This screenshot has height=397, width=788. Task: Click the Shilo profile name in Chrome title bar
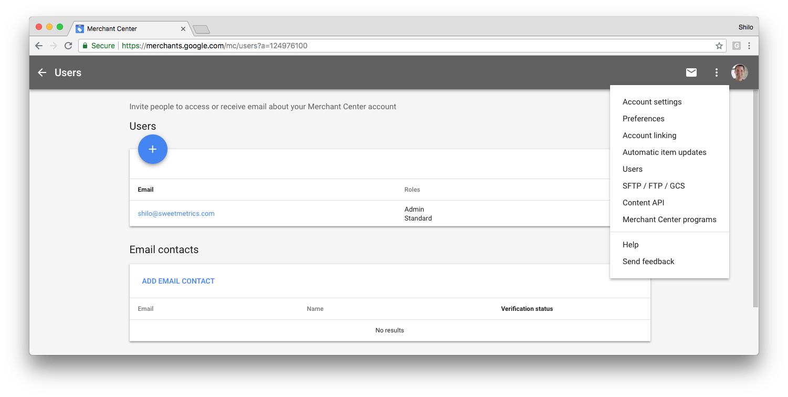click(745, 27)
